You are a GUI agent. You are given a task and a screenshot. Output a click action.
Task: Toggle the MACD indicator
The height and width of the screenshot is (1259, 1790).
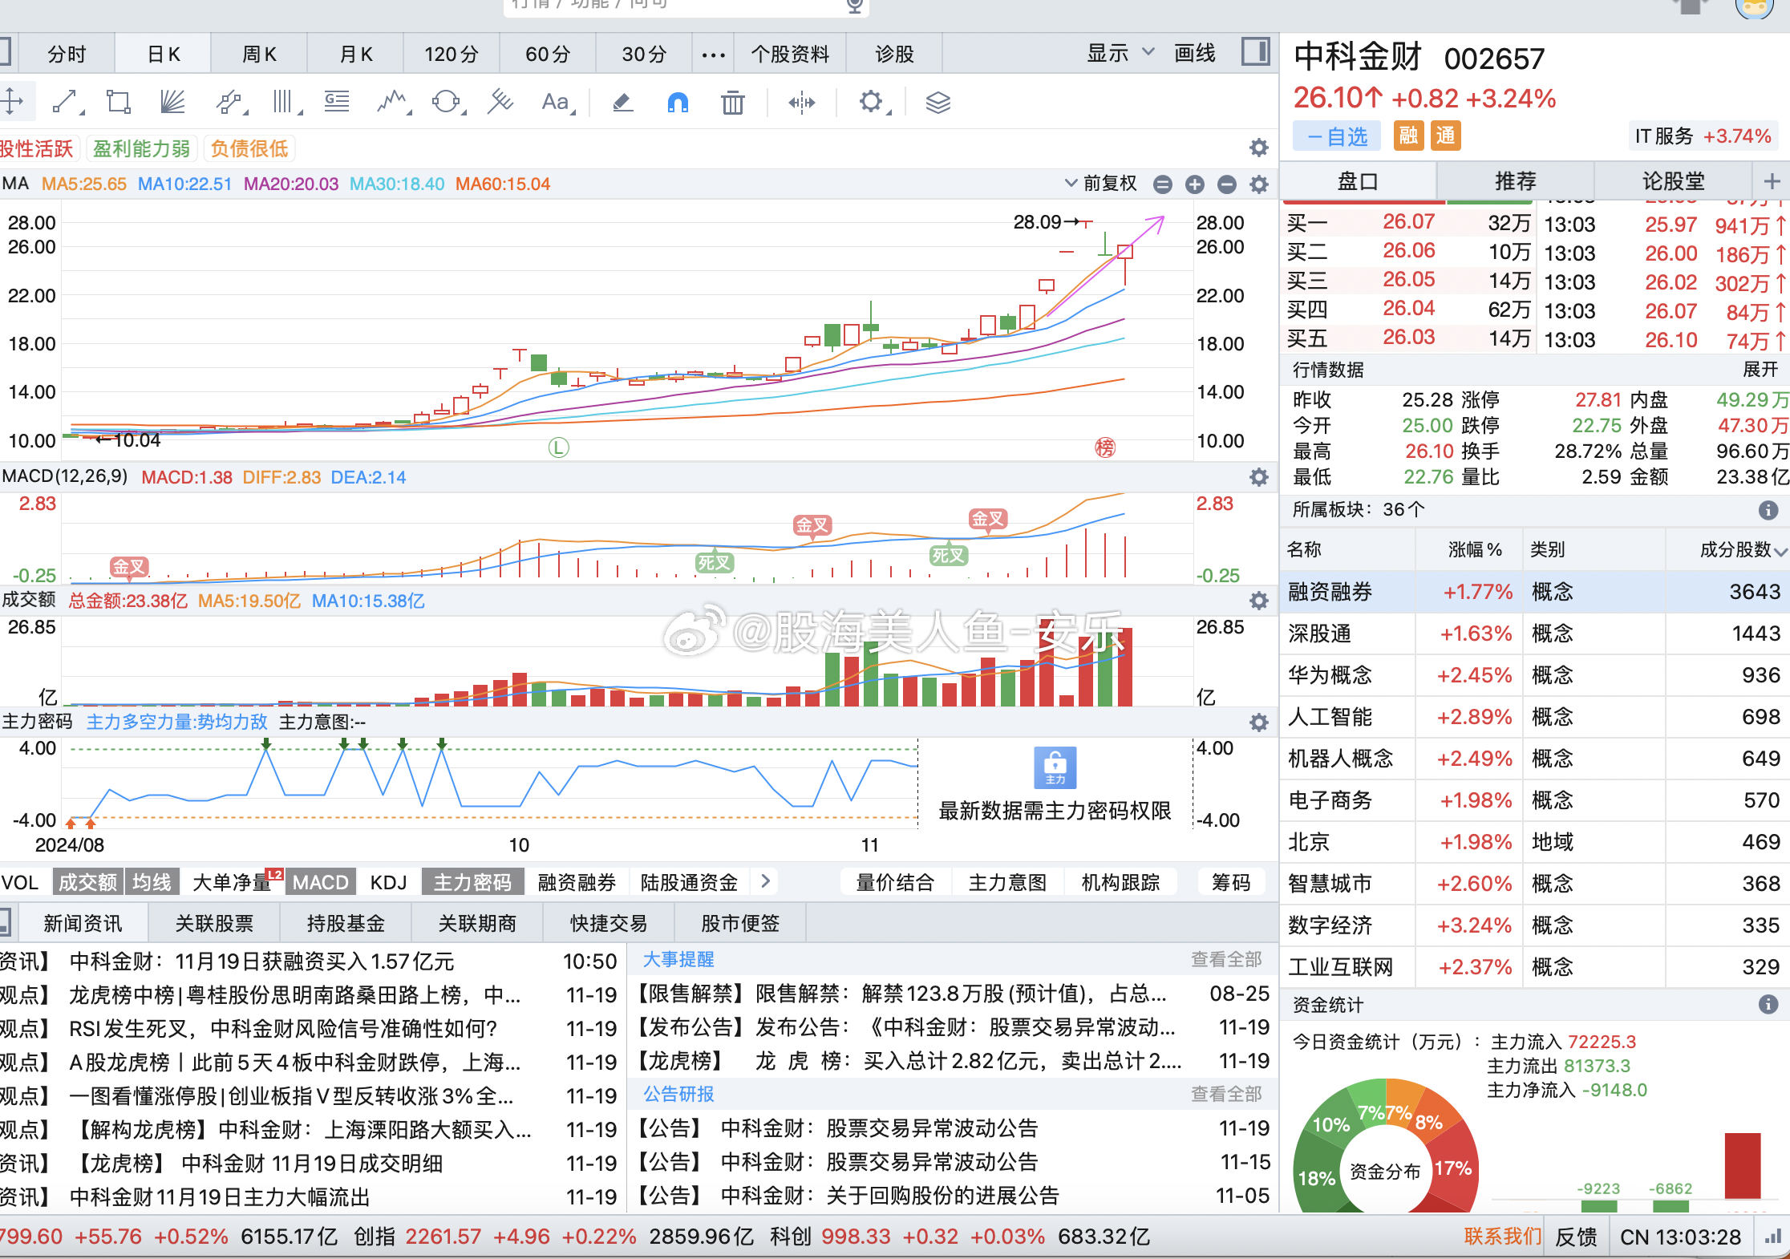pyautogui.click(x=320, y=882)
